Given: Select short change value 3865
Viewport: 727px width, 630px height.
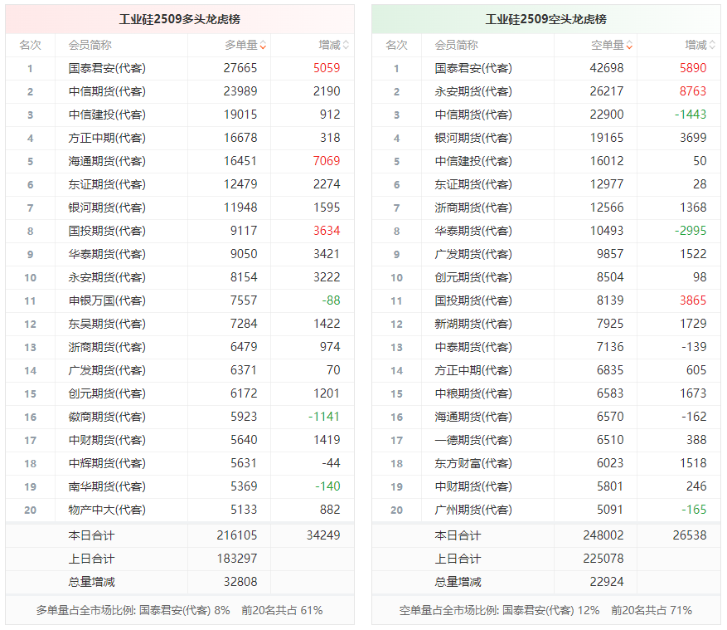Looking at the screenshot, I should pyautogui.click(x=693, y=300).
